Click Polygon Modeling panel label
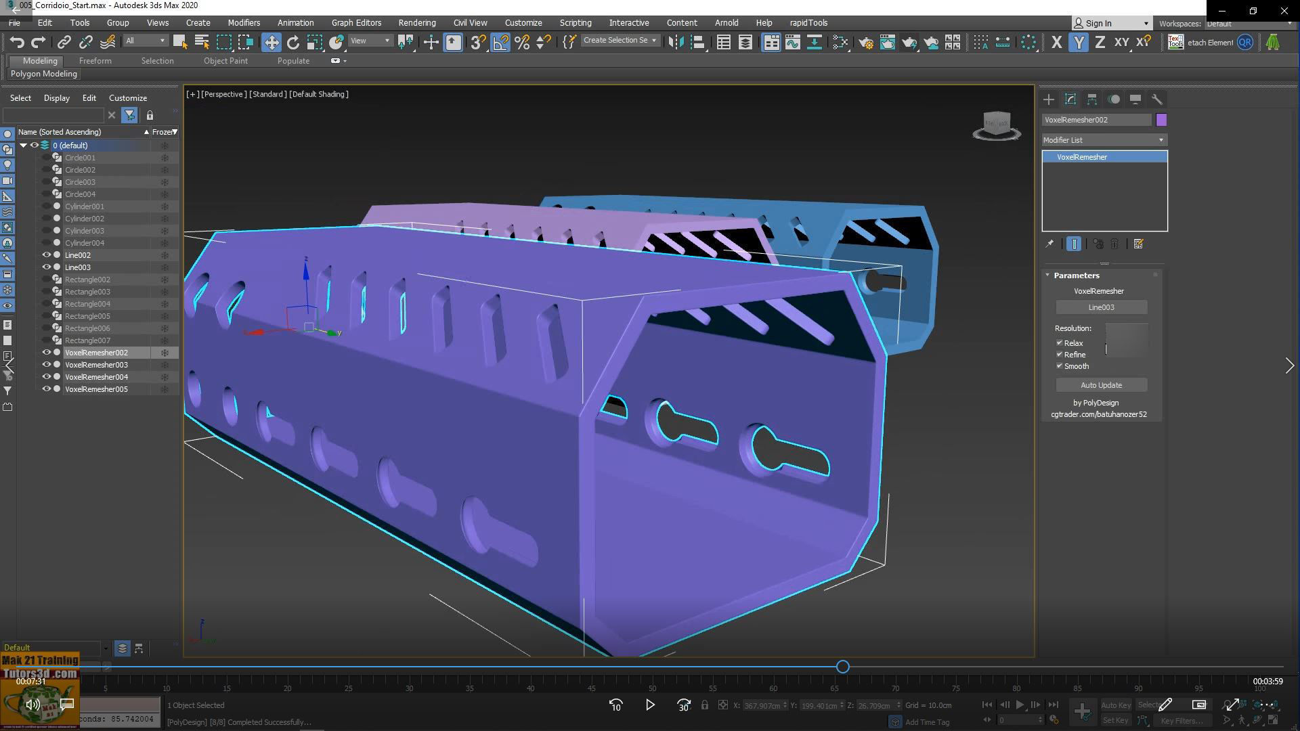Image resolution: width=1300 pixels, height=731 pixels. (x=43, y=74)
